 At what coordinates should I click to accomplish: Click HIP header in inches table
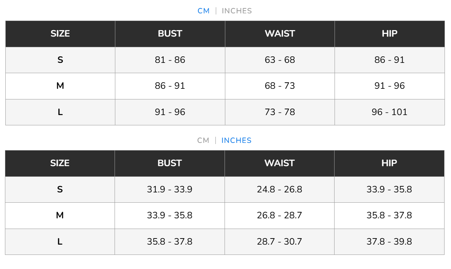coord(389,163)
